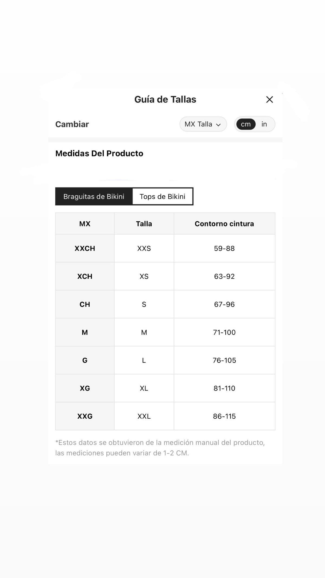
Task: Select the Braguitas de Bikini tab
Action: point(94,196)
